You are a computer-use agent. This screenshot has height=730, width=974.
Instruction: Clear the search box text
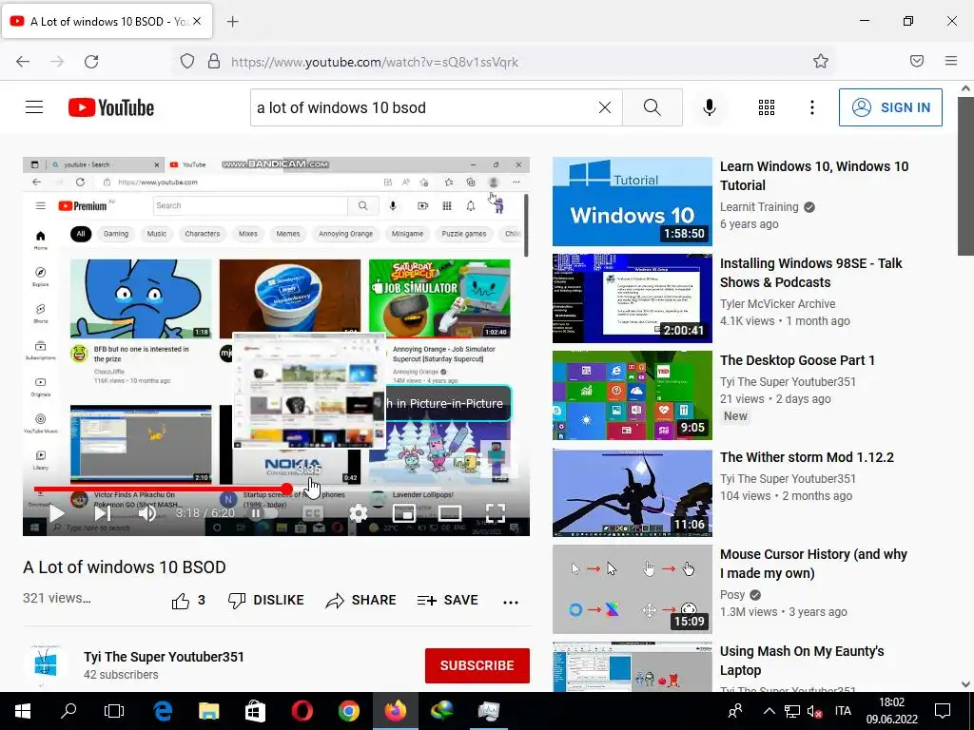[604, 107]
